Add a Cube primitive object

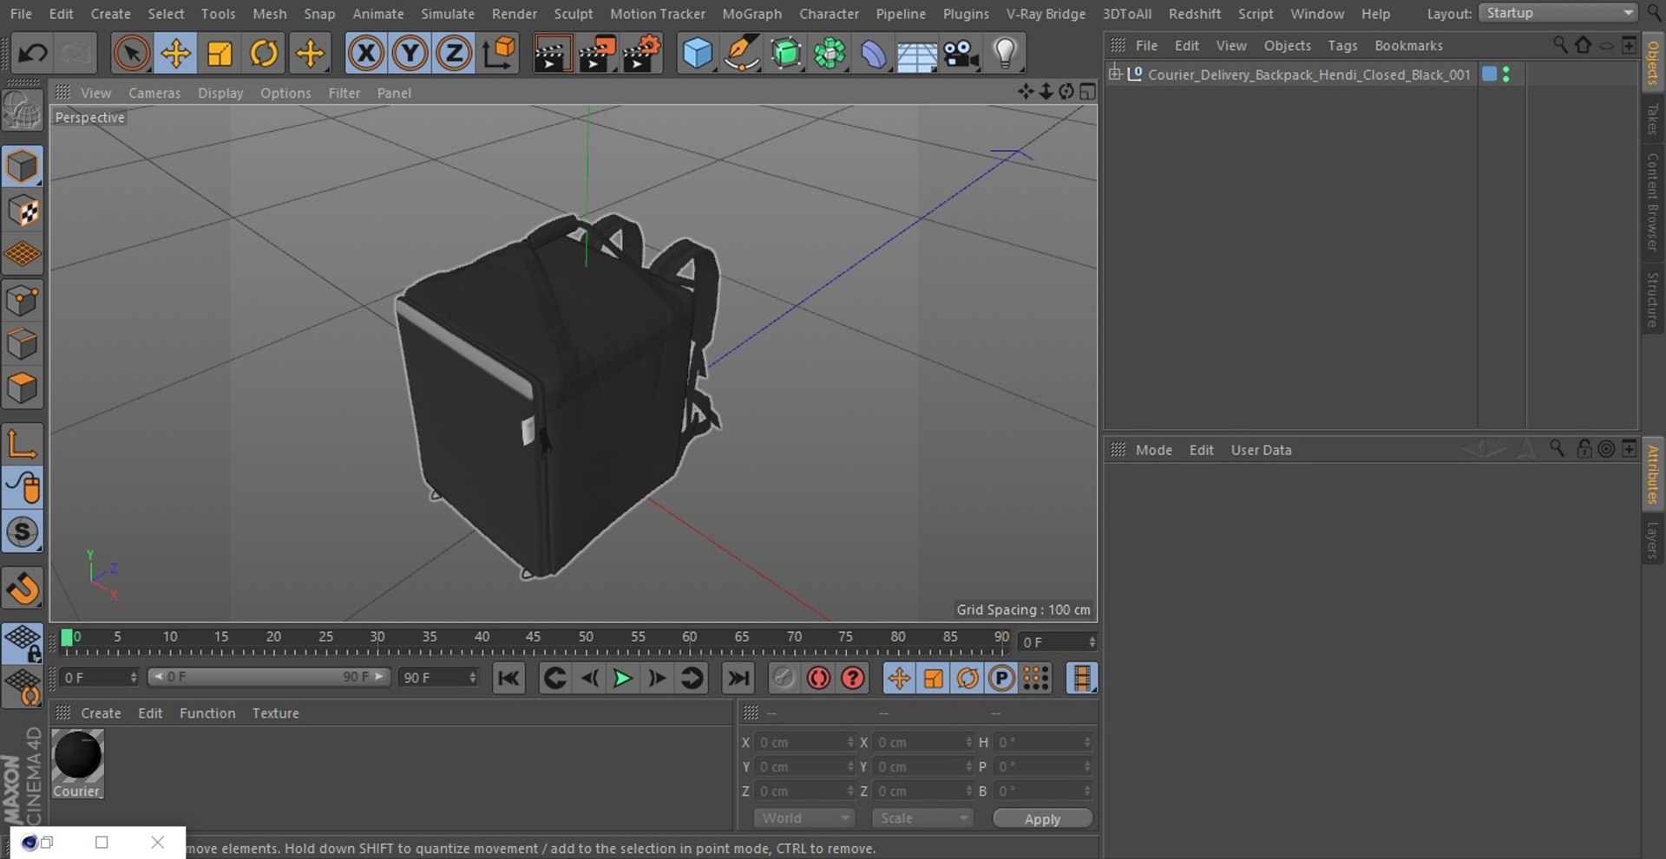(697, 54)
